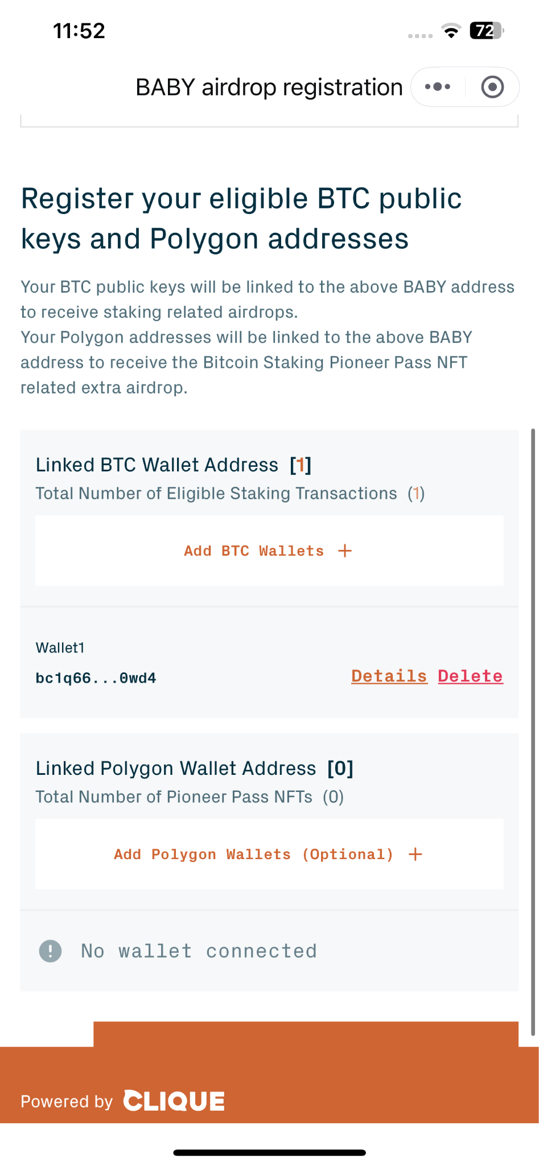The width and height of the screenshot is (539, 1166).
Task: Tap the circular close-target icon in header
Action: click(492, 87)
